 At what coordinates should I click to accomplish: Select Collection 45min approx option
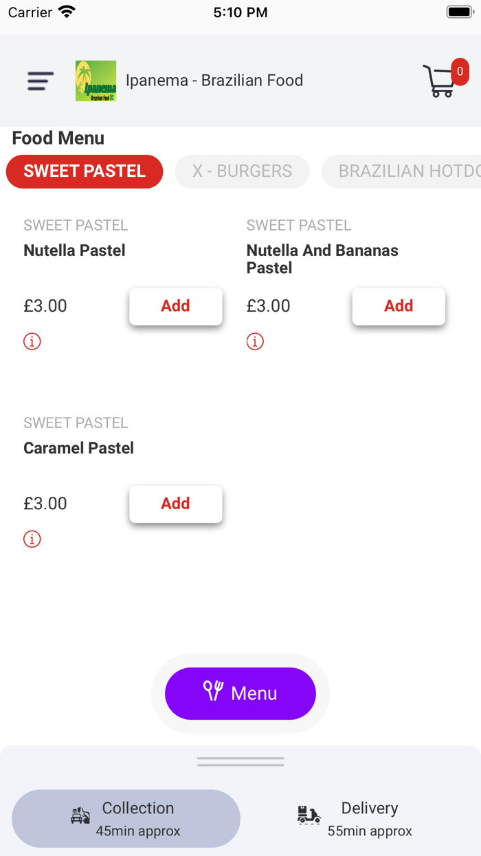tap(126, 819)
